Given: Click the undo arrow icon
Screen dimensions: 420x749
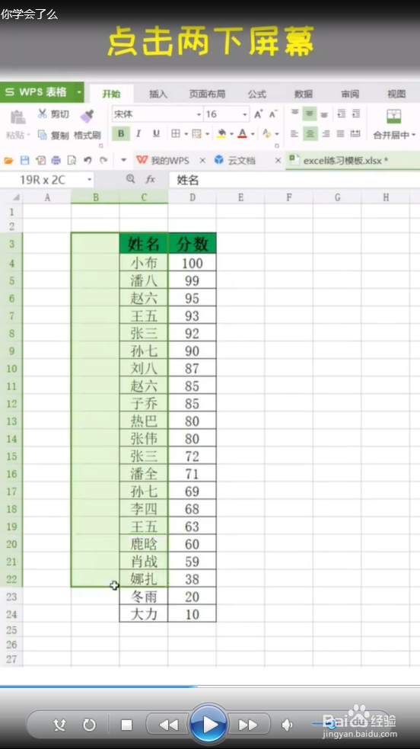Looking at the screenshot, I should [87, 161].
